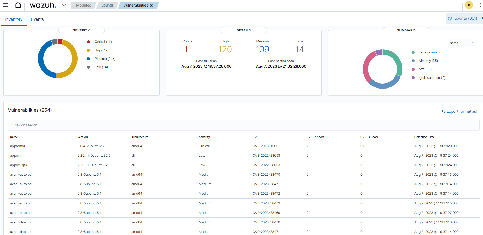The image size is (483, 235).
Task: Sort by Version column
Action: [x=83, y=137]
